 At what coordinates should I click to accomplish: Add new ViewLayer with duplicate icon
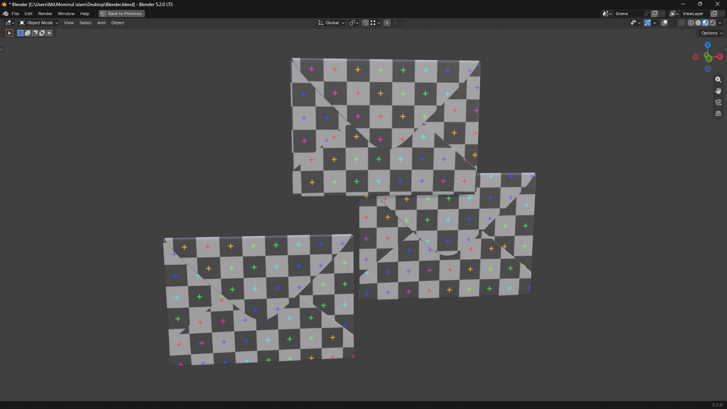[x=714, y=14]
